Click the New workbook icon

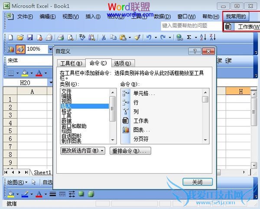click(10, 37)
